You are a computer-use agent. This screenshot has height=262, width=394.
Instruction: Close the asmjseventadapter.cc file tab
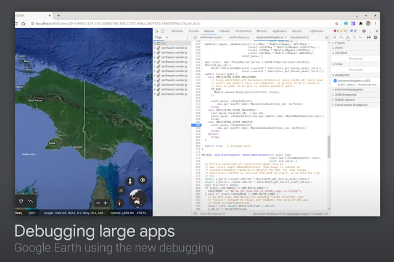coord(285,38)
